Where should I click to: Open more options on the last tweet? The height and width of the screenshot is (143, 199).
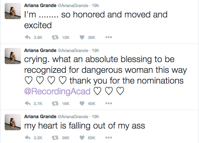click(x=109, y=138)
